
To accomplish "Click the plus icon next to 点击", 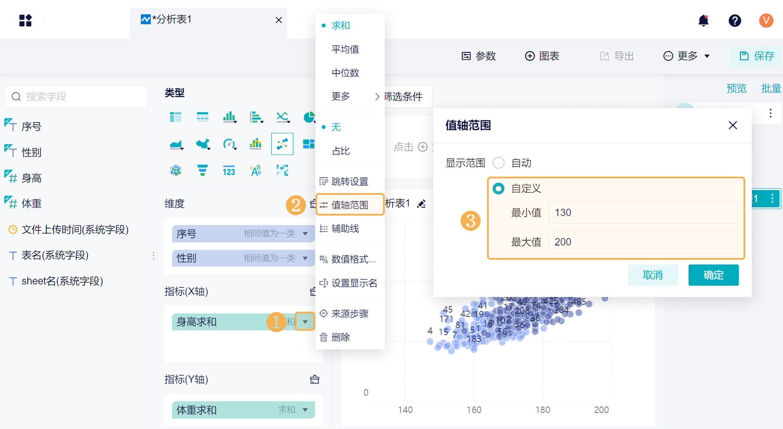I will pos(423,147).
